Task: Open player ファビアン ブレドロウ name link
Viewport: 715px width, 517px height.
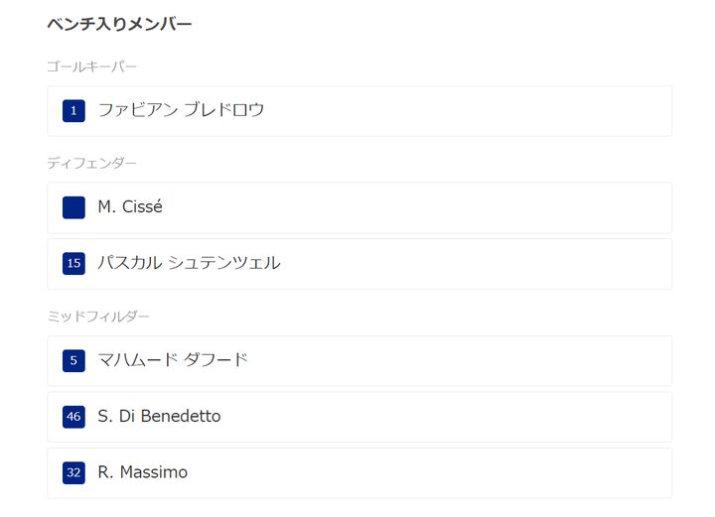Action: pos(181,110)
